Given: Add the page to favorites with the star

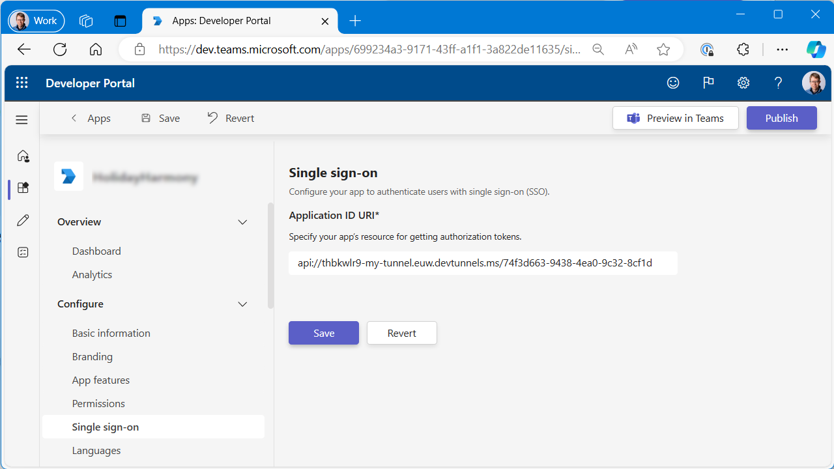Looking at the screenshot, I should coord(663,50).
